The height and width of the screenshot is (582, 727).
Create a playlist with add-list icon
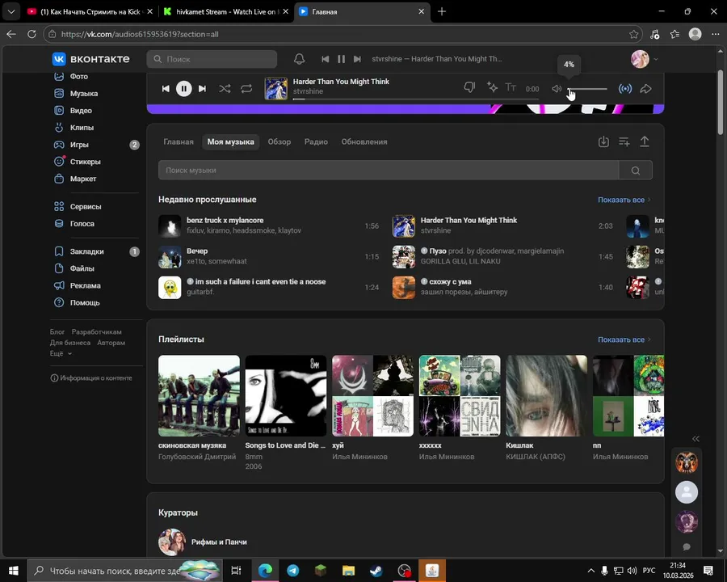click(x=624, y=141)
